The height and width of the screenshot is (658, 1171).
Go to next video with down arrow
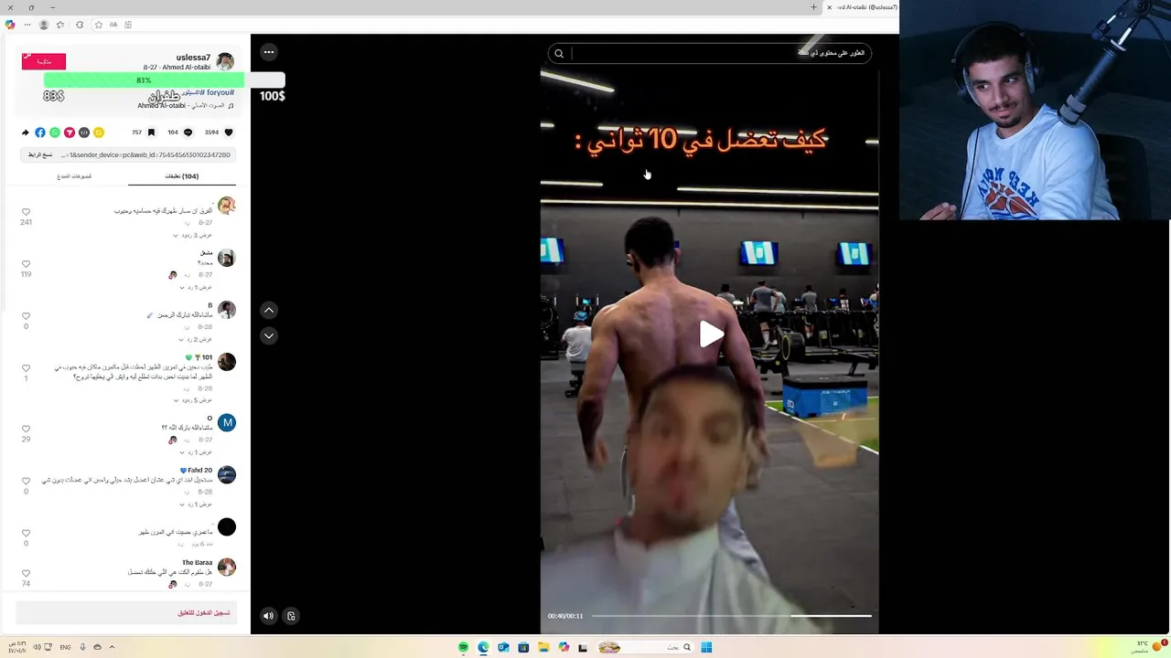click(269, 335)
